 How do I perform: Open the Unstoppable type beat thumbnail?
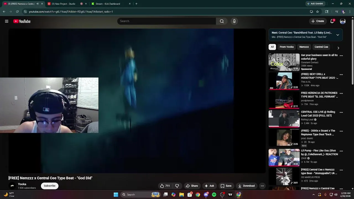(x=284, y=176)
